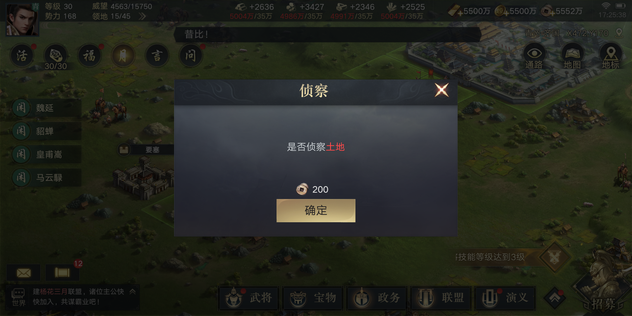Open the 武将 generals tab
This screenshot has width=632, height=316.
tap(249, 298)
